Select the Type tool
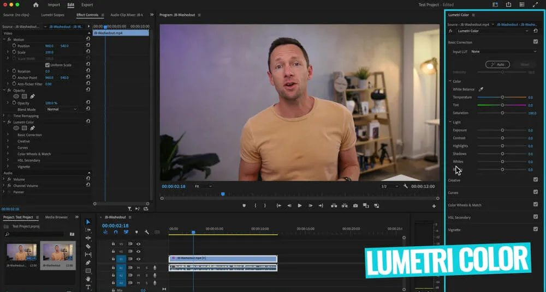The width and height of the screenshot is (546, 292). point(88,287)
